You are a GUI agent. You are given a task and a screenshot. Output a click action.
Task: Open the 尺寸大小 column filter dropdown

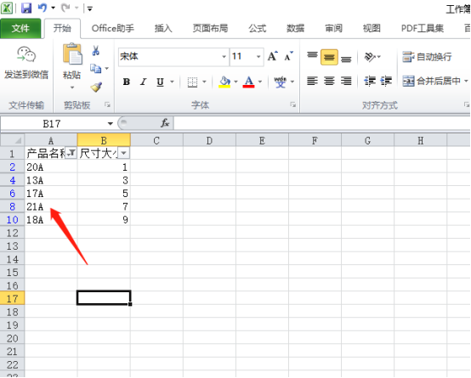[123, 153]
